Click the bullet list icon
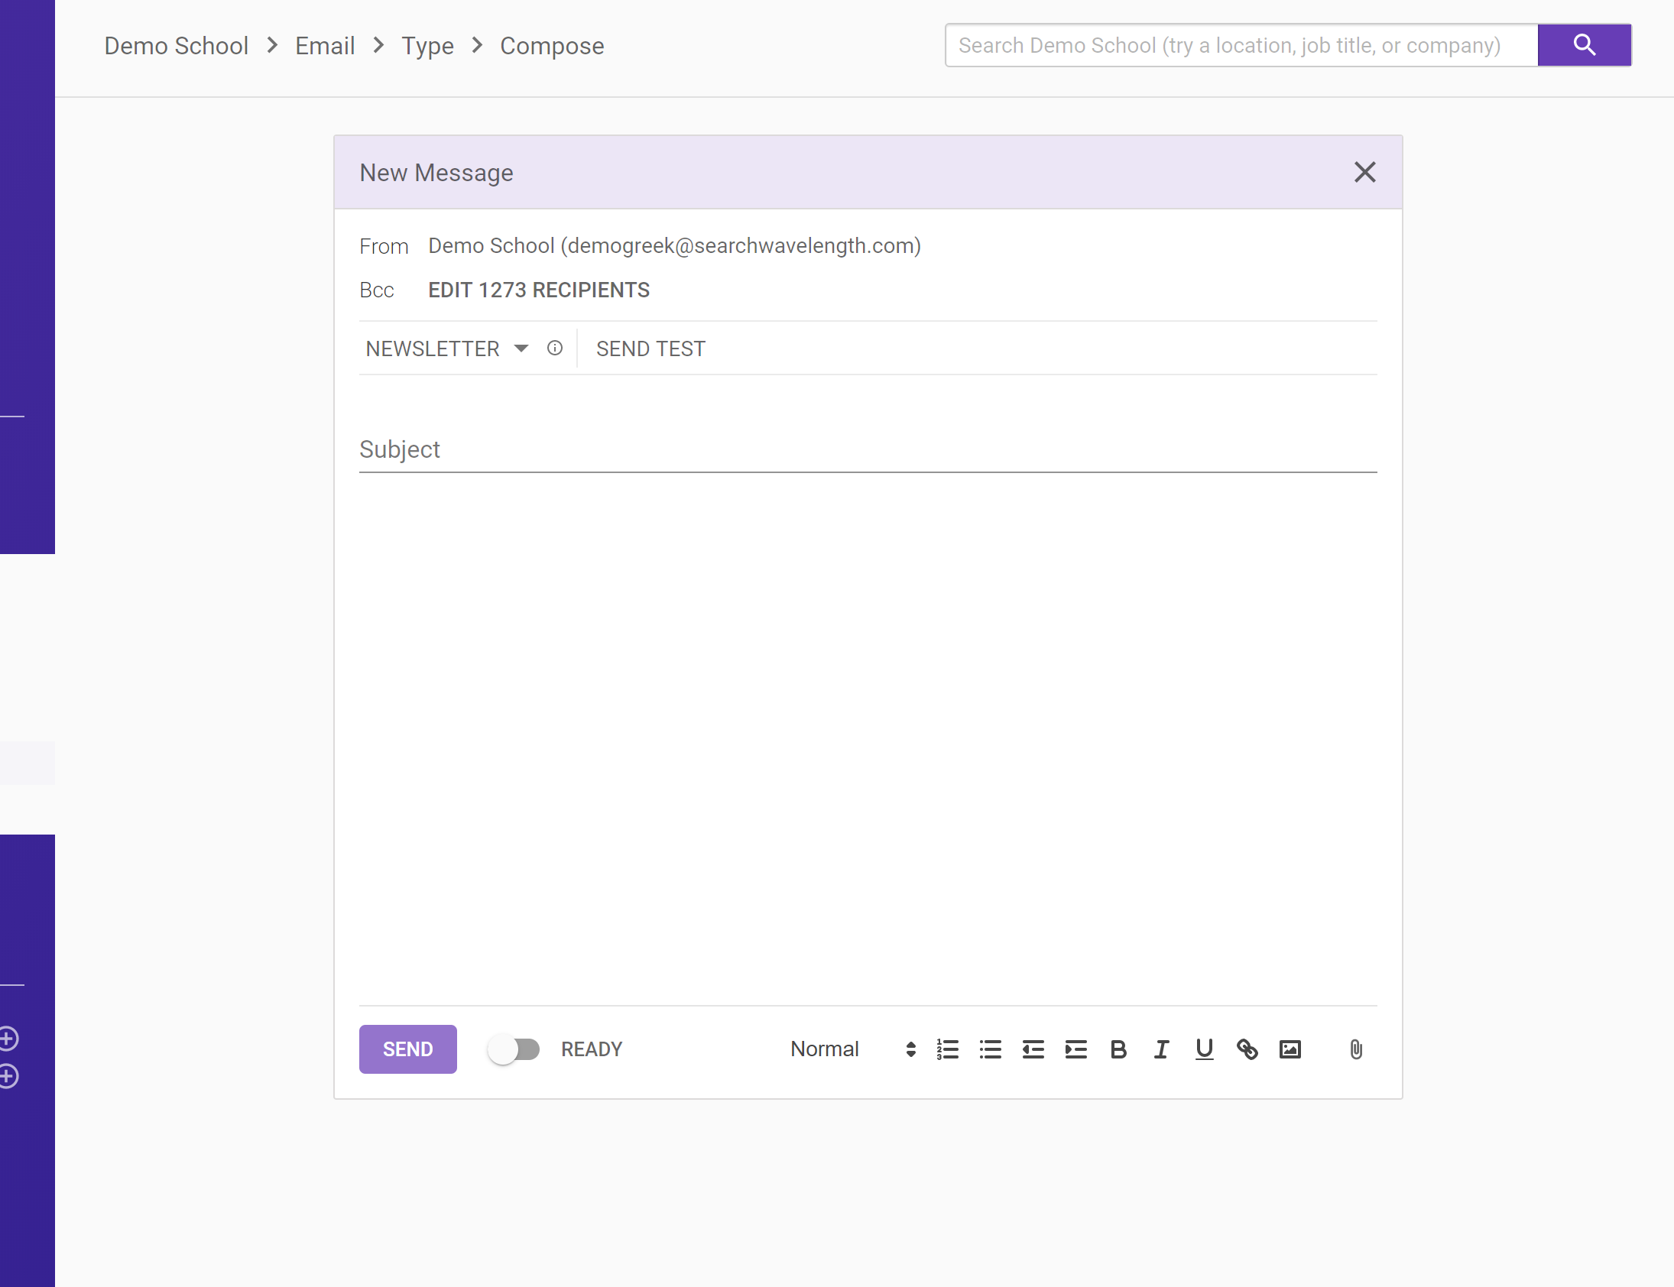This screenshot has height=1287, width=1674. click(x=991, y=1049)
